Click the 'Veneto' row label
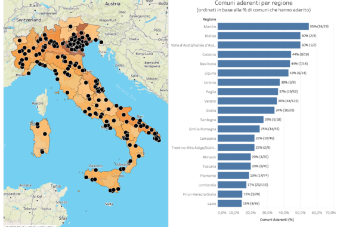 (210, 101)
